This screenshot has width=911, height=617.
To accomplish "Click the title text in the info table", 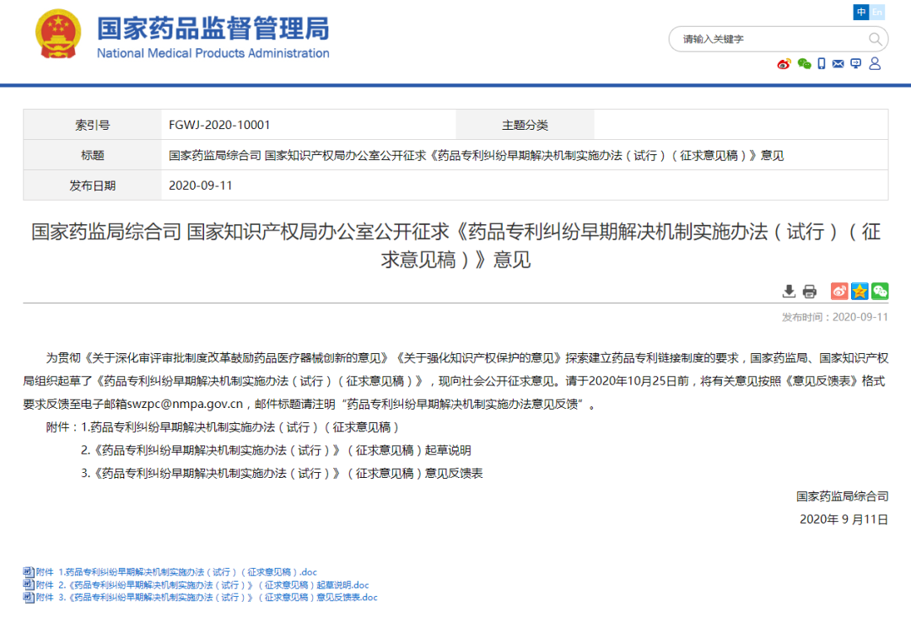I will (x=476, y=155).
